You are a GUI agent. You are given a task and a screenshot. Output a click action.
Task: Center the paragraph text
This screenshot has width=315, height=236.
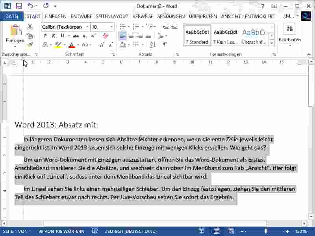(131, 36)
